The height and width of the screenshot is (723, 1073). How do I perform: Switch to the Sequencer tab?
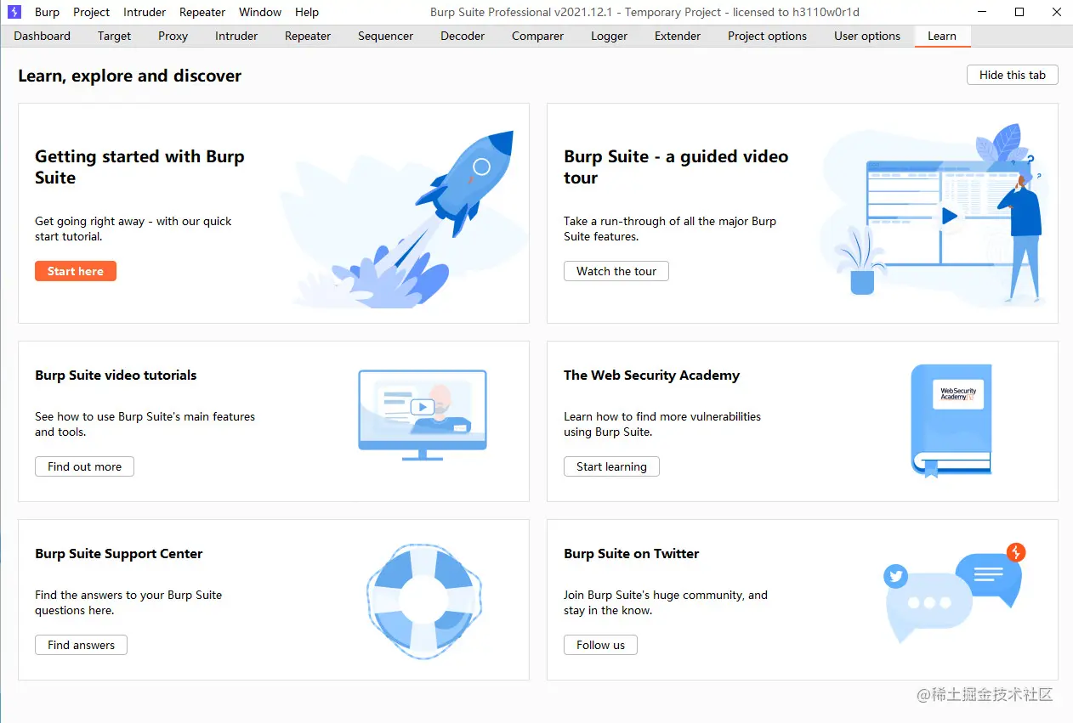386,36
